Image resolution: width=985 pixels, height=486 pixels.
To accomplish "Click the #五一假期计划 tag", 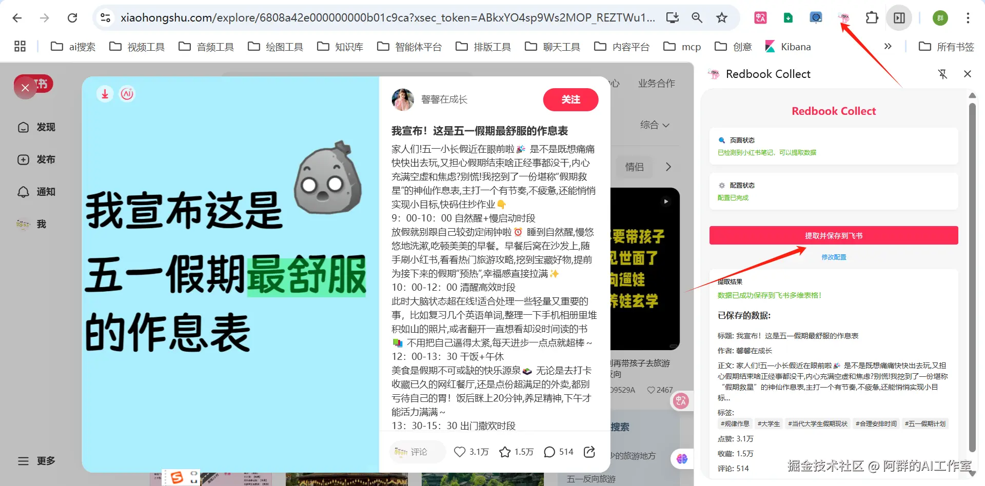I will pyautogui.click(x=925, y=424).
